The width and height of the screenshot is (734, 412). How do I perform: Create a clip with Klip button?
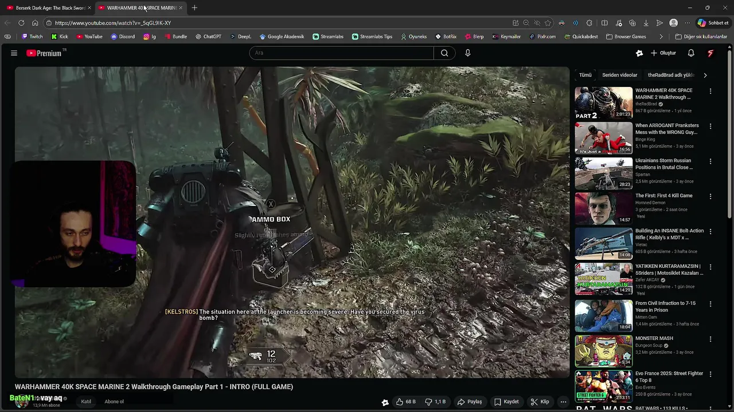(540, 402)
